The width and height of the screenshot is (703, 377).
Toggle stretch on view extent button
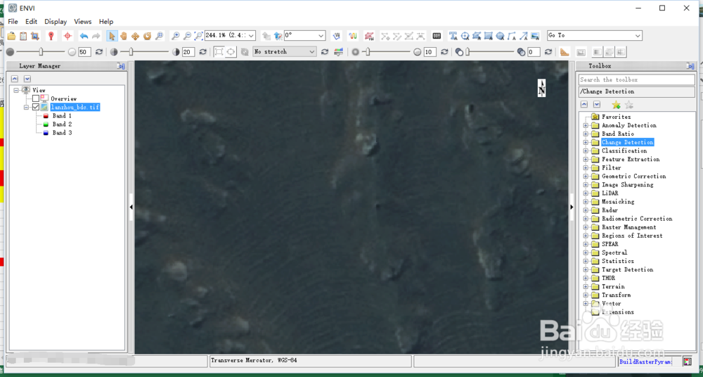click(231, 52)
